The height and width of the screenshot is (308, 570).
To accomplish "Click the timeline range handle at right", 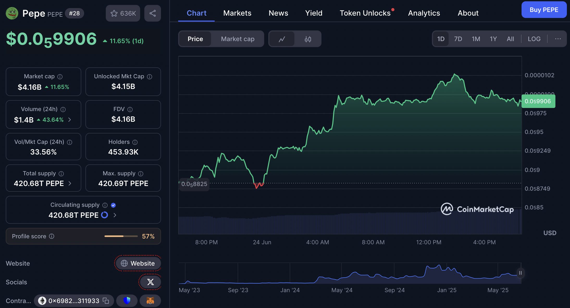I will tap(520, 273).
